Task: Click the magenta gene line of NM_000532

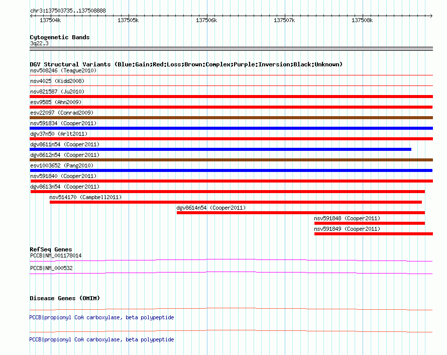Action: point(231,272)
